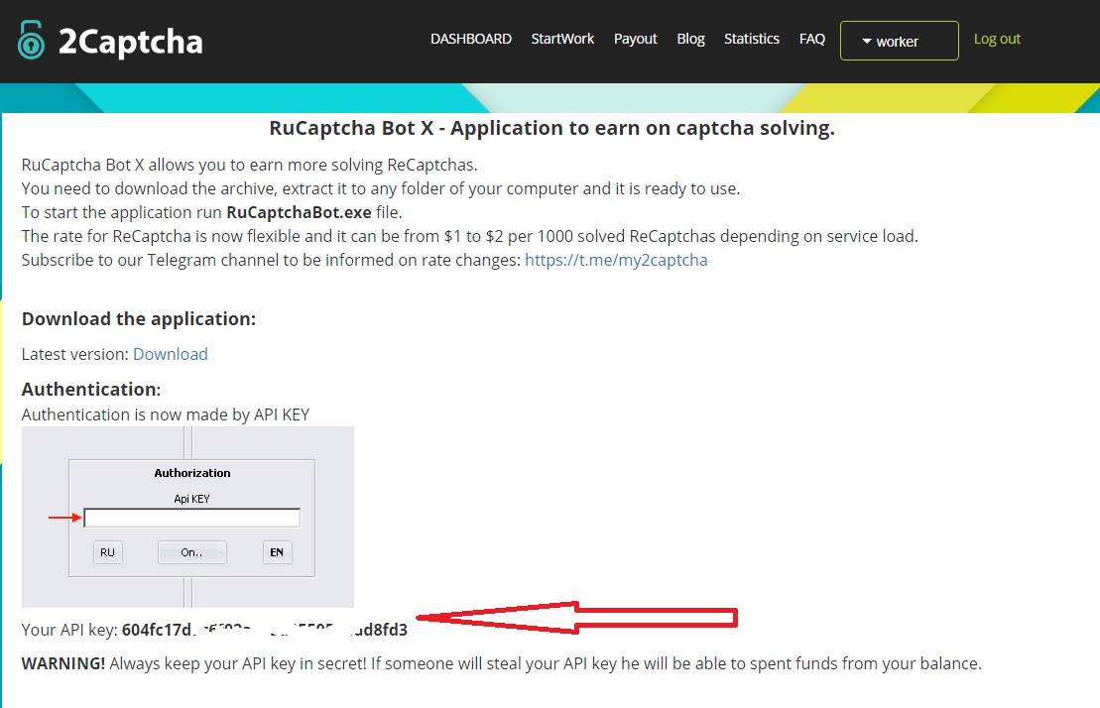Switch to the DASHBOARD tab
The image size is (1100, 708).
[x=470, y=39]
